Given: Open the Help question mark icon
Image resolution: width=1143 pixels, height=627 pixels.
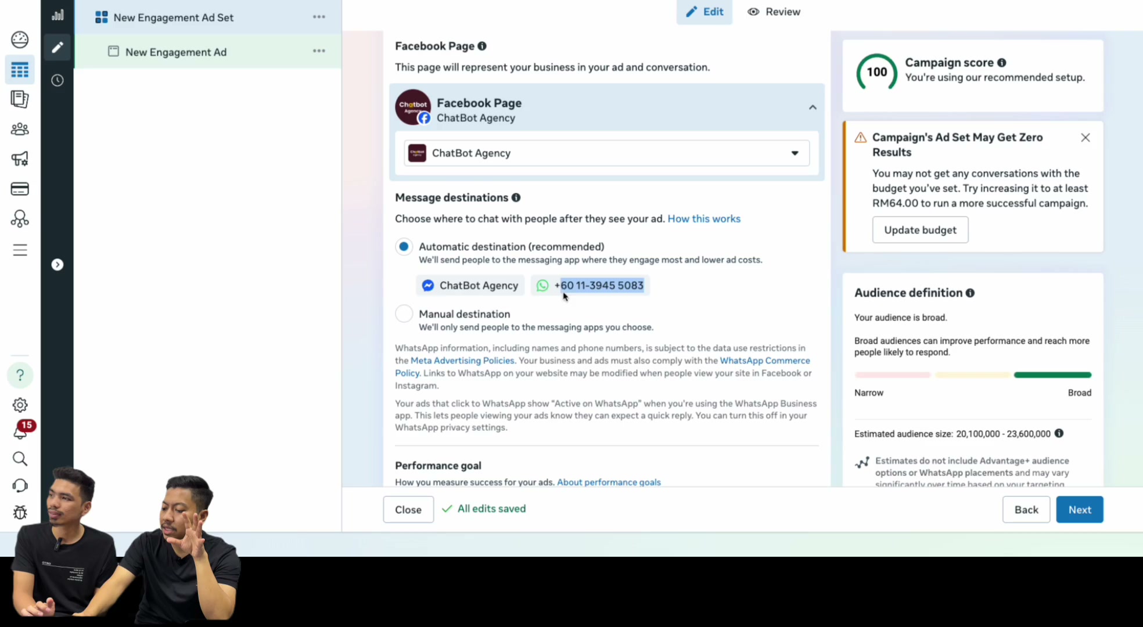Looking at the screenshot, I should 20,375.
